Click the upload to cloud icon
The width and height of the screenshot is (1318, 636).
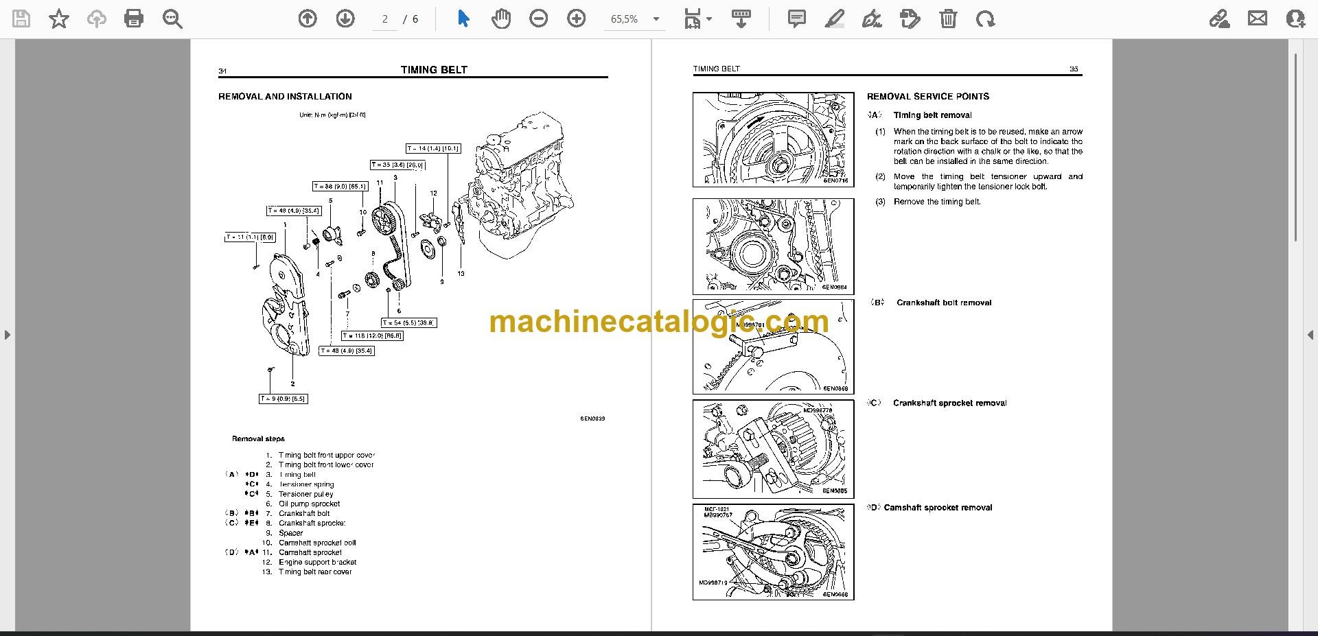(x=96, y=19)
